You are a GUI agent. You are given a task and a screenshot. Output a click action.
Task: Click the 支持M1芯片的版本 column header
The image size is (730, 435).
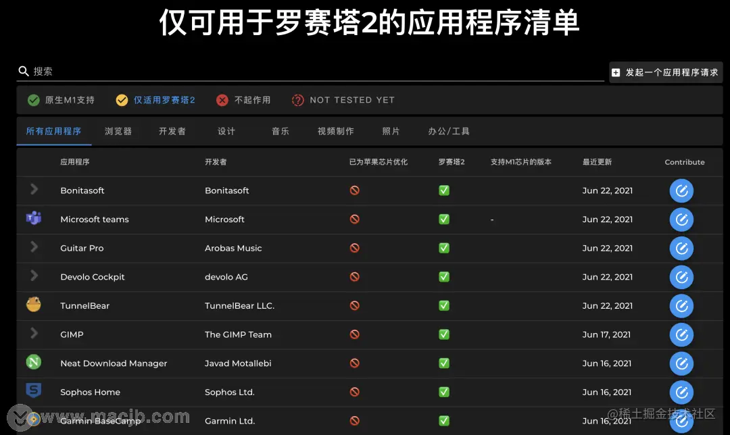521,162
